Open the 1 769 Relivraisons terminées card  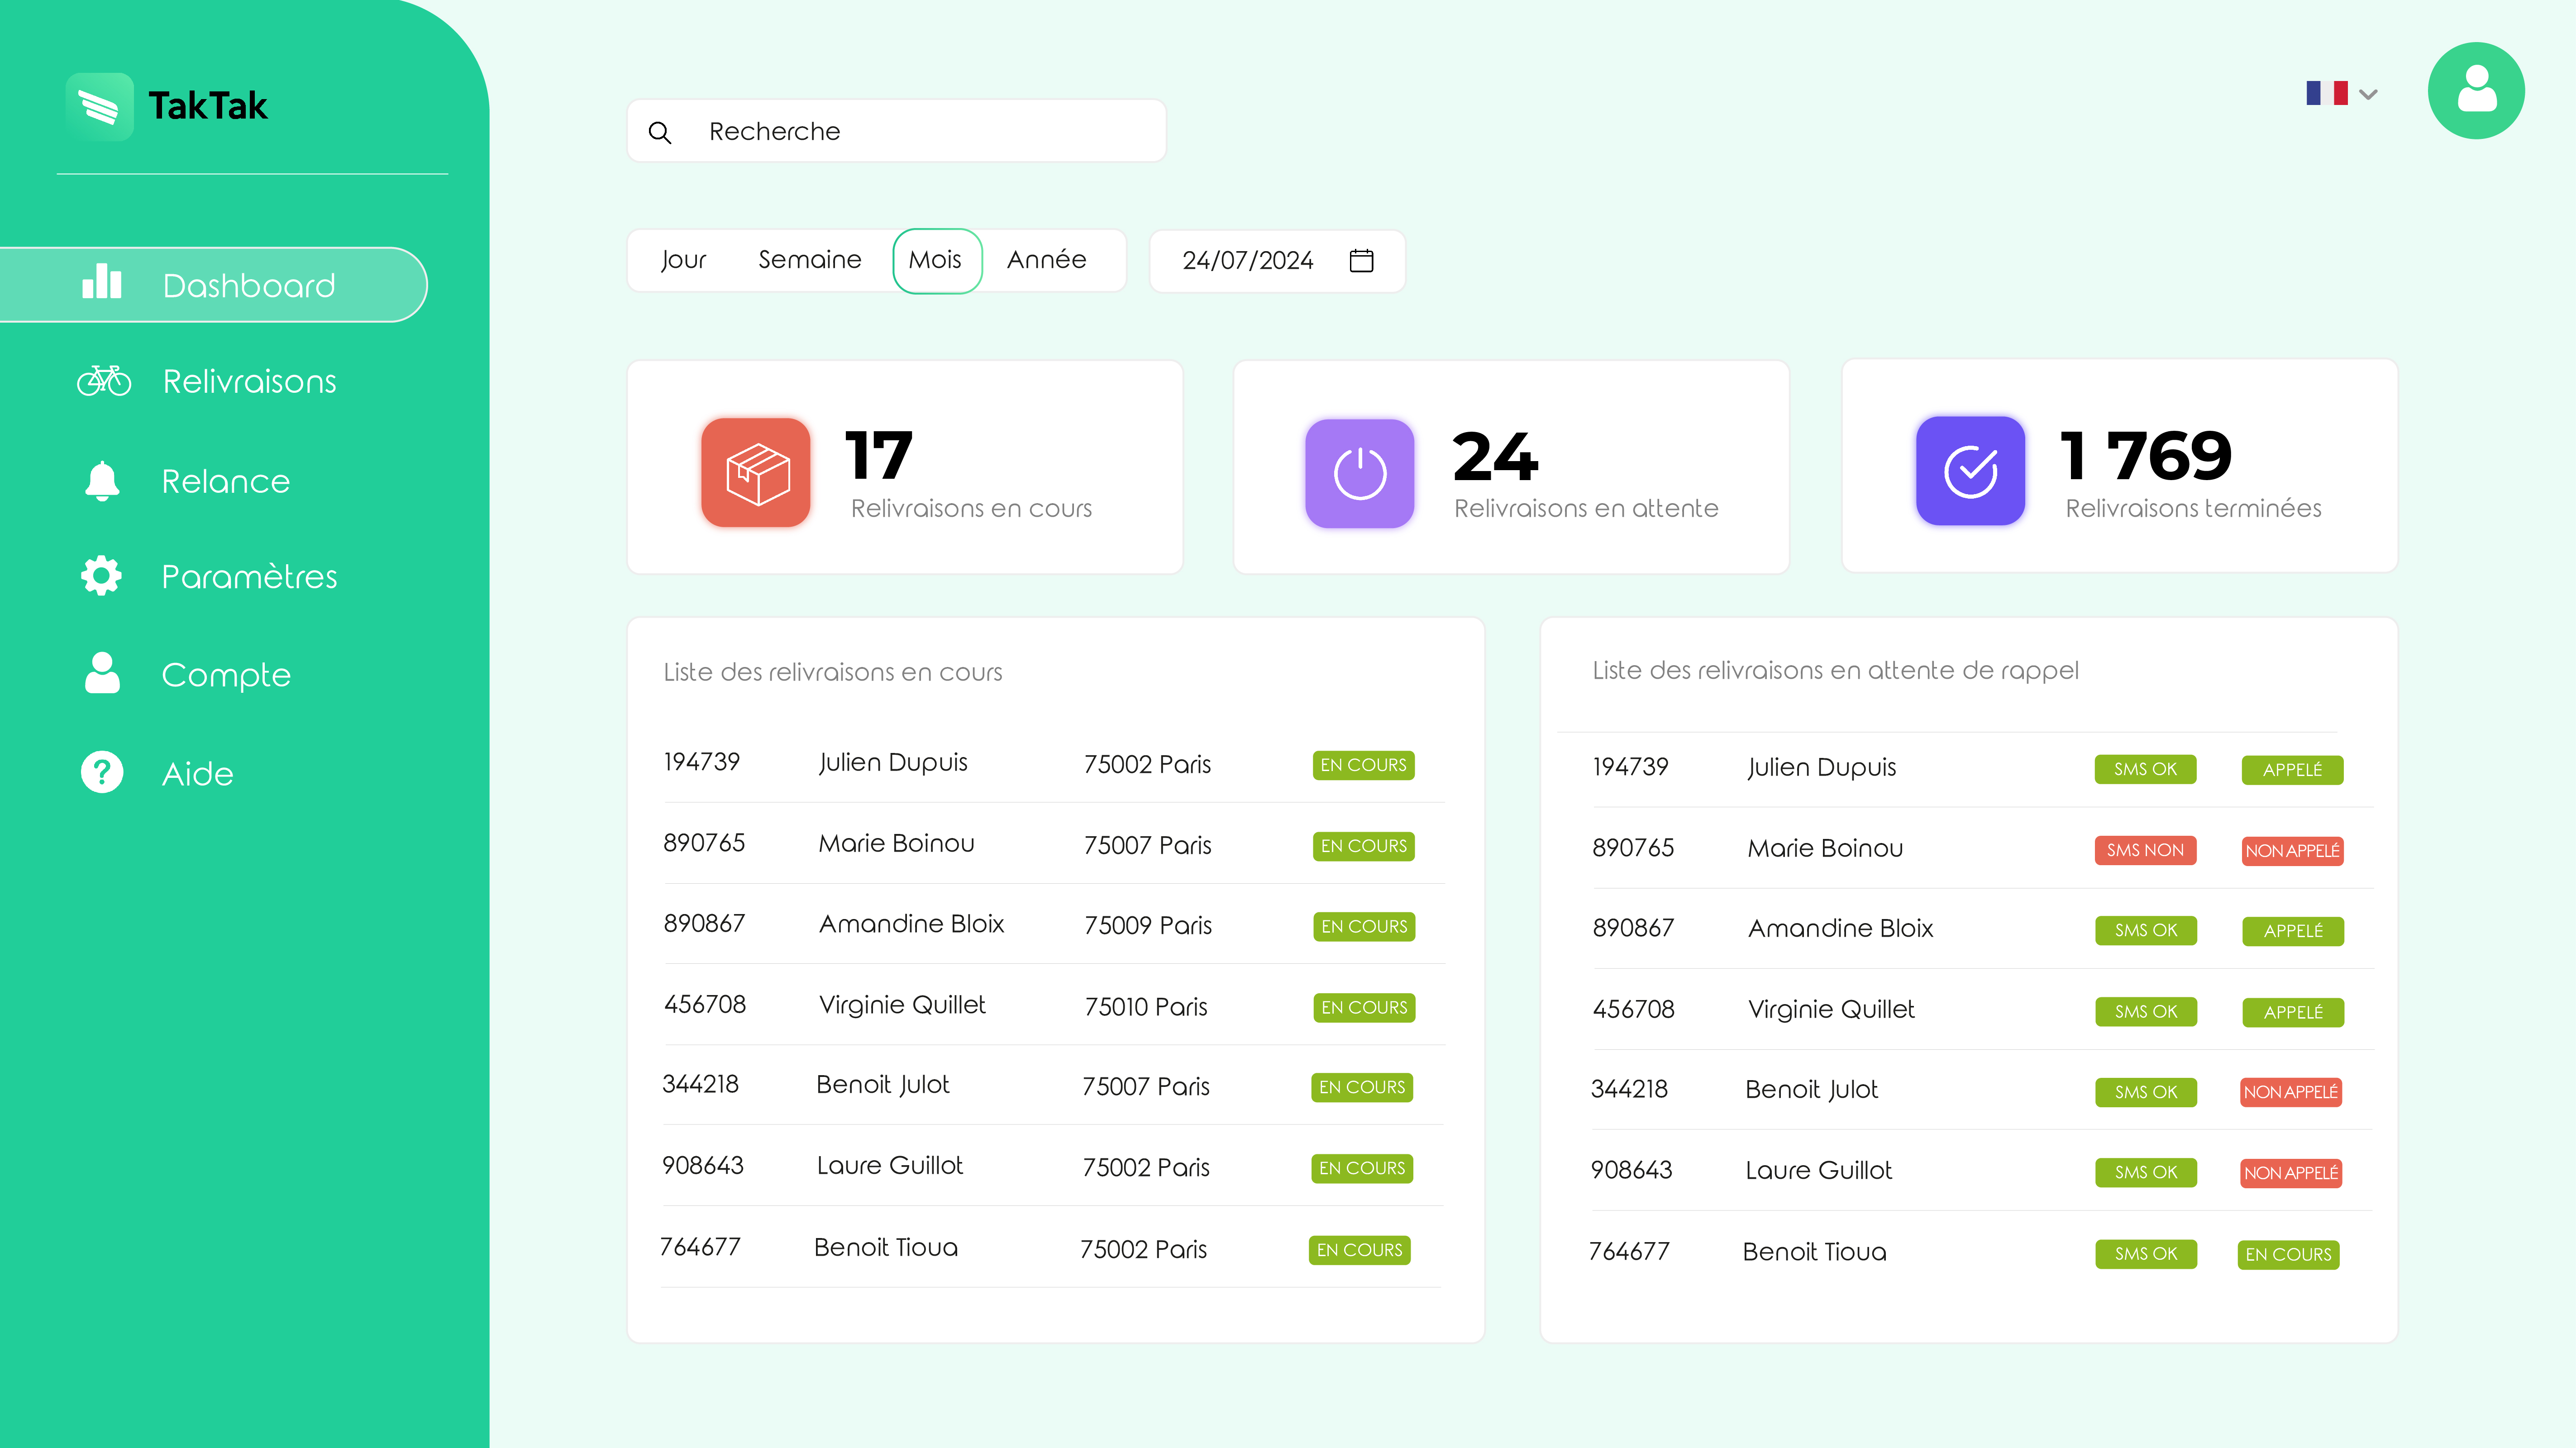pyautogui.click(x=2119, y=466)
